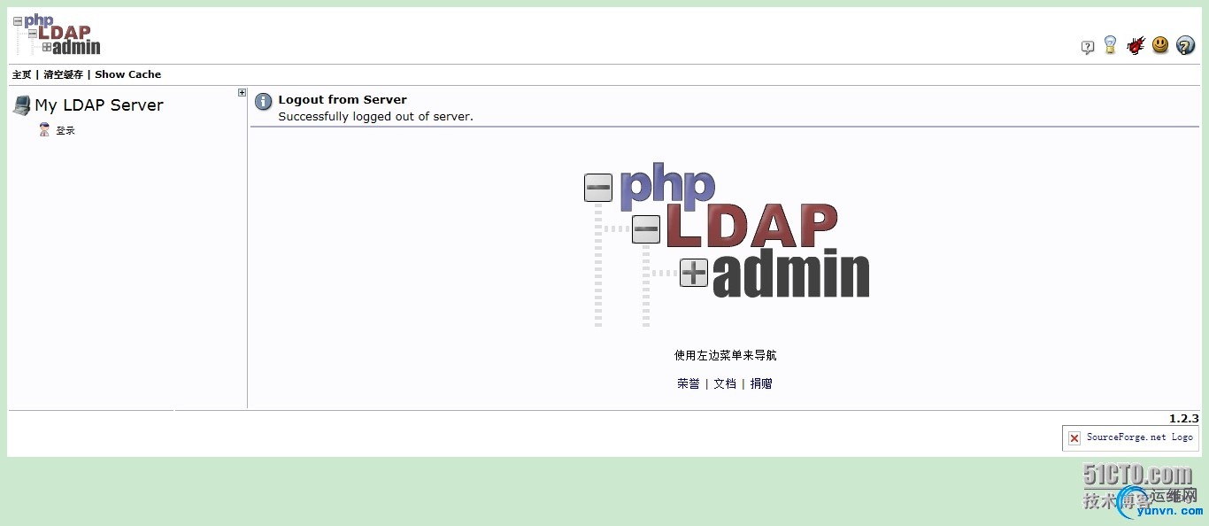Click the 1.2.3 version number
The image size is (1209, 526).
[x=1183, y=419]
